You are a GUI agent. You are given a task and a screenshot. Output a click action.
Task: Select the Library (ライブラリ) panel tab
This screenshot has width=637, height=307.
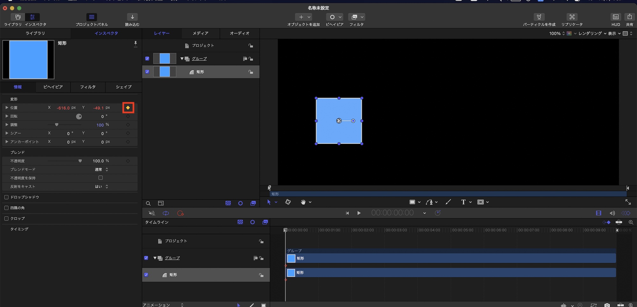(x=35, y=33)
